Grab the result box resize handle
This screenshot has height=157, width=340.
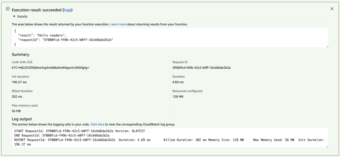click(x=327, y=46)
